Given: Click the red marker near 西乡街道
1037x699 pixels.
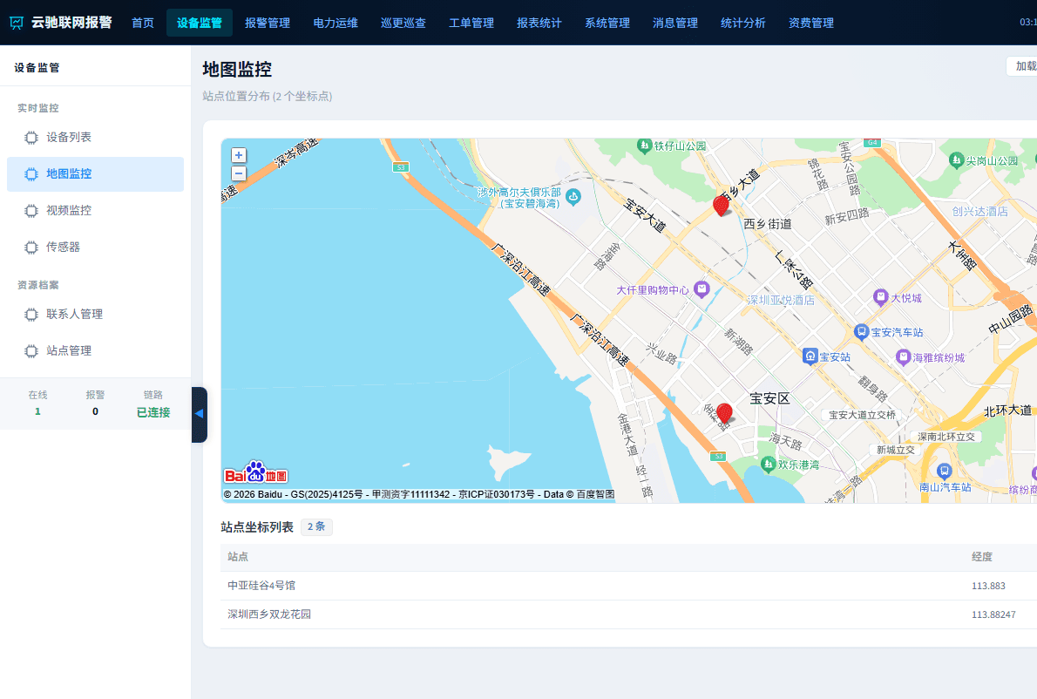Looking at the screenshot, I should pos(721,206).
